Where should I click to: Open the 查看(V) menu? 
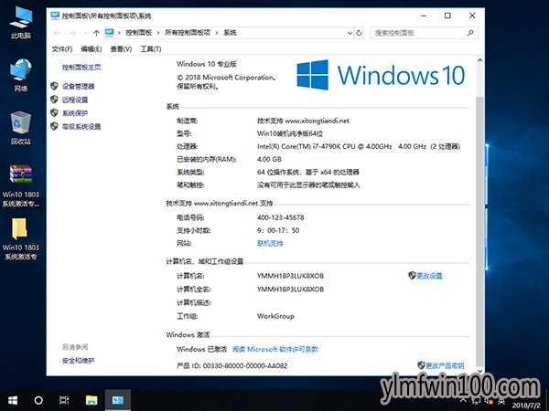pos(121,49)
